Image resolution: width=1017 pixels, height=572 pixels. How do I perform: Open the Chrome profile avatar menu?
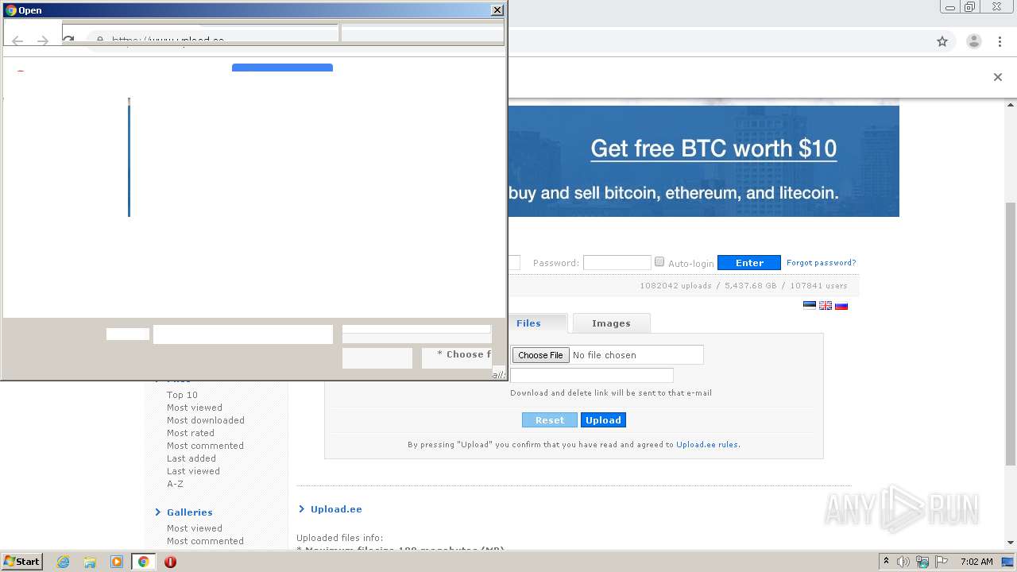[973, 41]
